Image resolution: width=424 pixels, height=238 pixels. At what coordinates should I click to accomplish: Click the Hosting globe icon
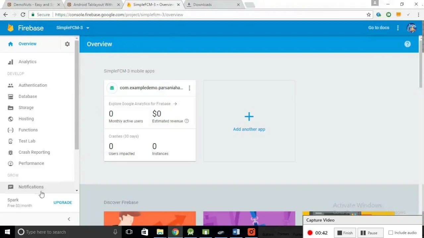[11, 119]
